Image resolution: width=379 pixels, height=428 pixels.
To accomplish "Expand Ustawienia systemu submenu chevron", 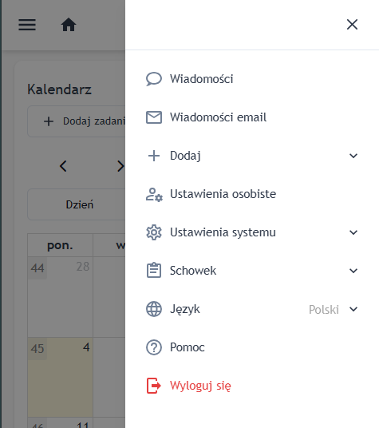I will coord(353,232).
